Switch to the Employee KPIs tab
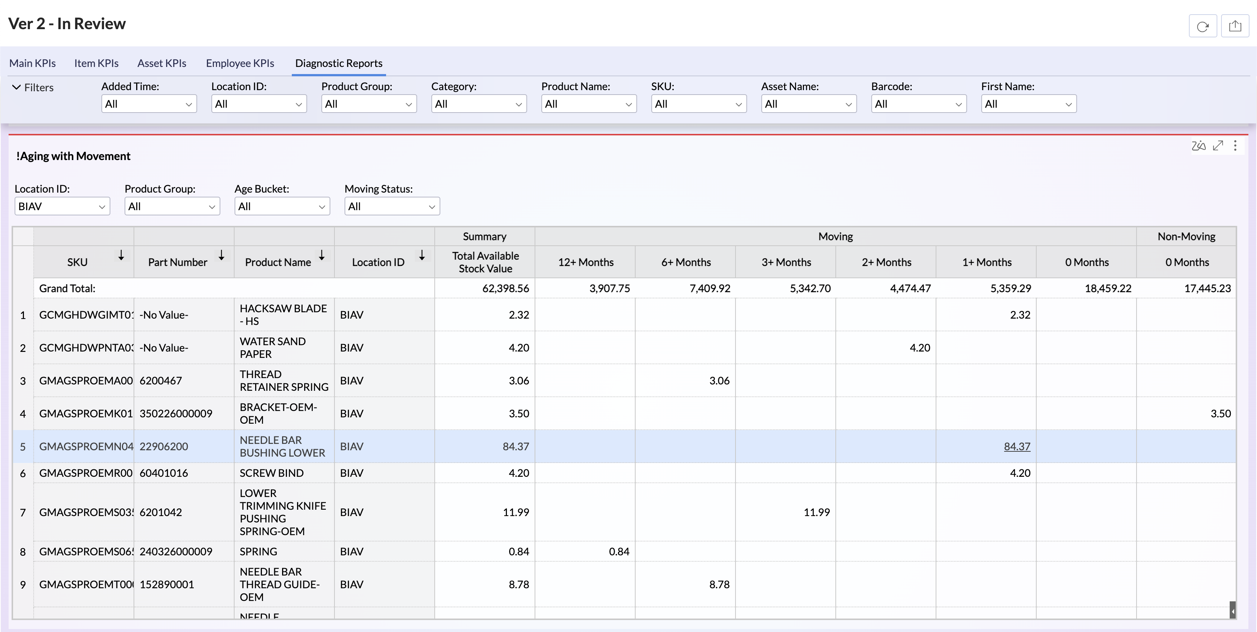 pyautogui.click(x=239, y=64)
